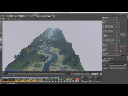Select the Push Apart object row

[x=110, y=19]
